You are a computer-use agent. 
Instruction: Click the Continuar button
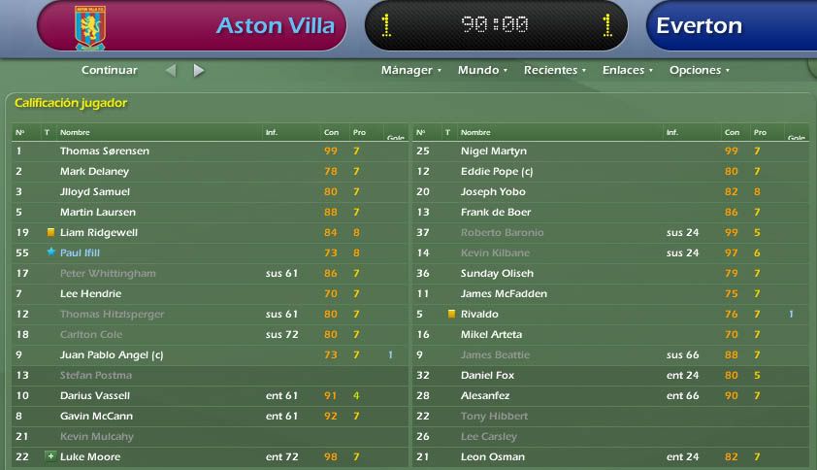coord(110,70)
